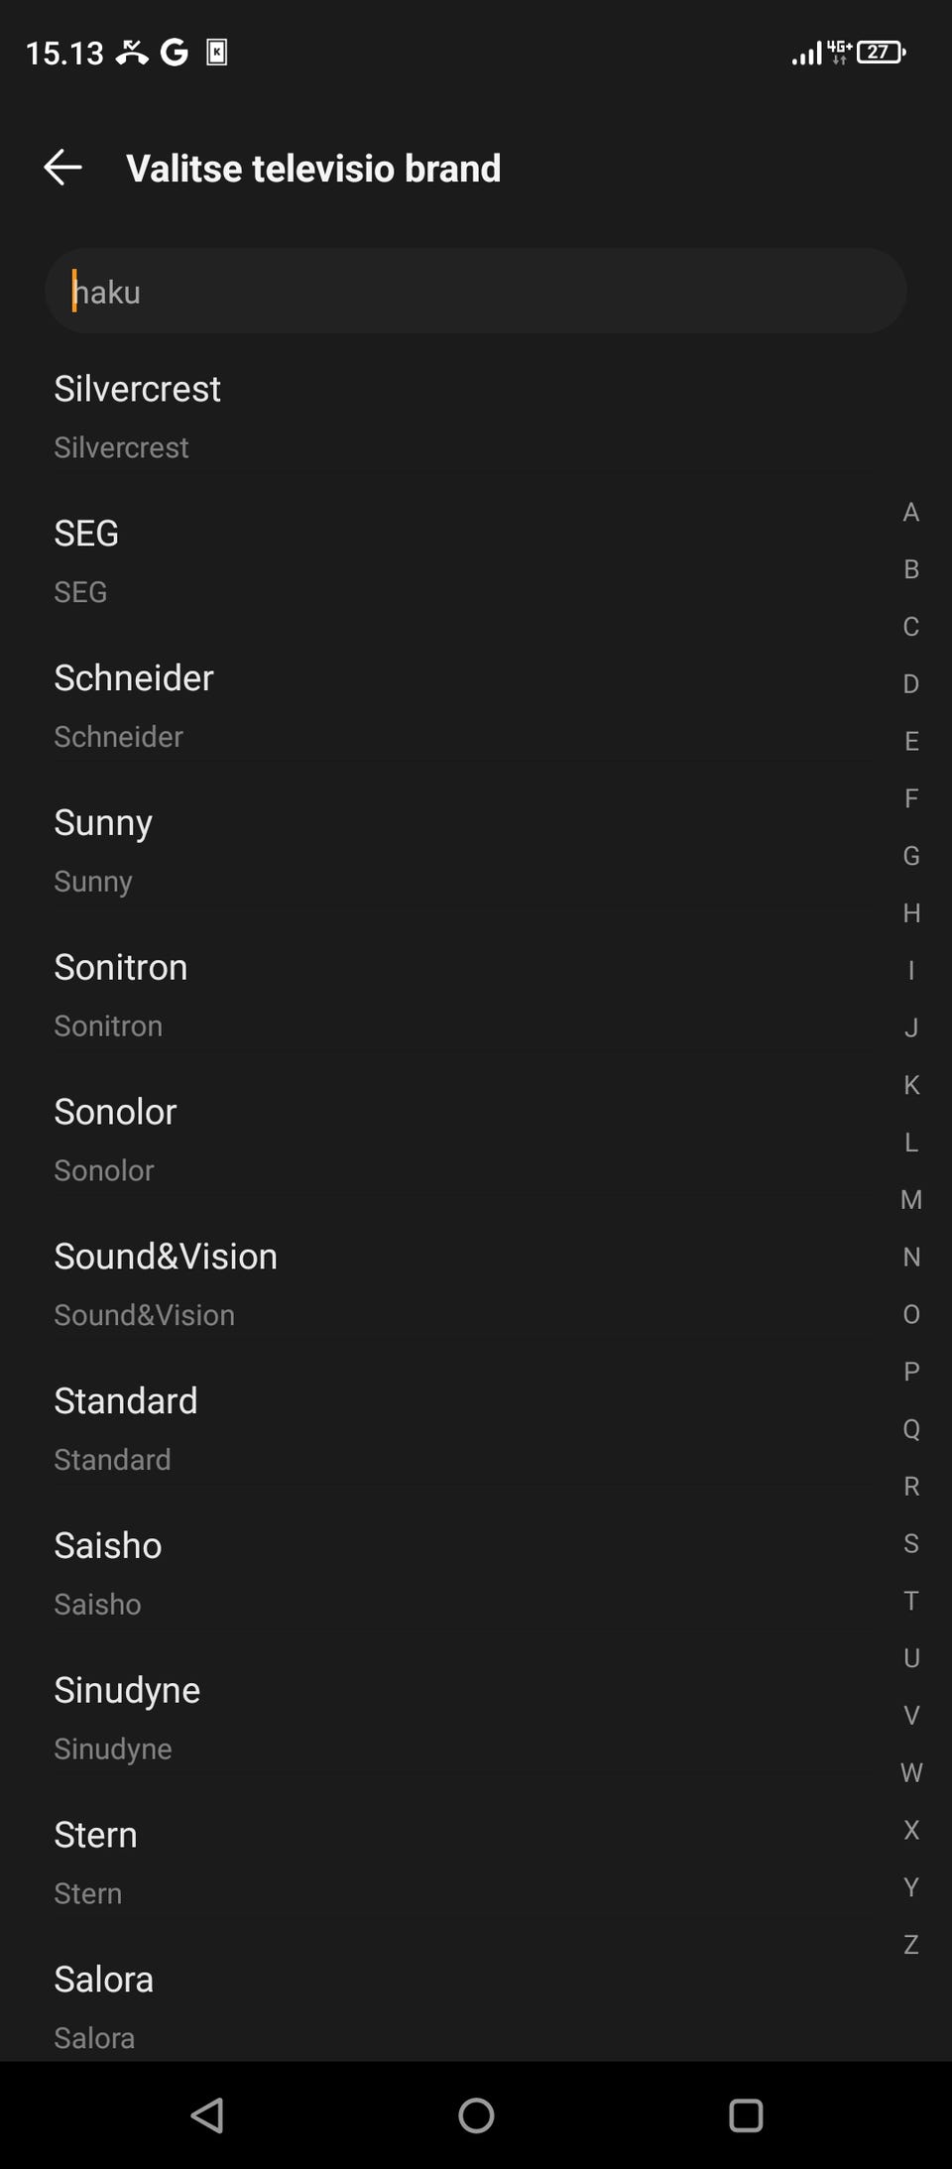Jump to letter M in alphabet index
The width and height of the screenshot is (952, 2169).
click(x=910, y=1200)
